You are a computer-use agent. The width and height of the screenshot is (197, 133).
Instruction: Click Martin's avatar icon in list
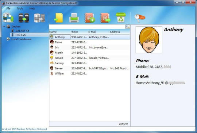point(52,53)
